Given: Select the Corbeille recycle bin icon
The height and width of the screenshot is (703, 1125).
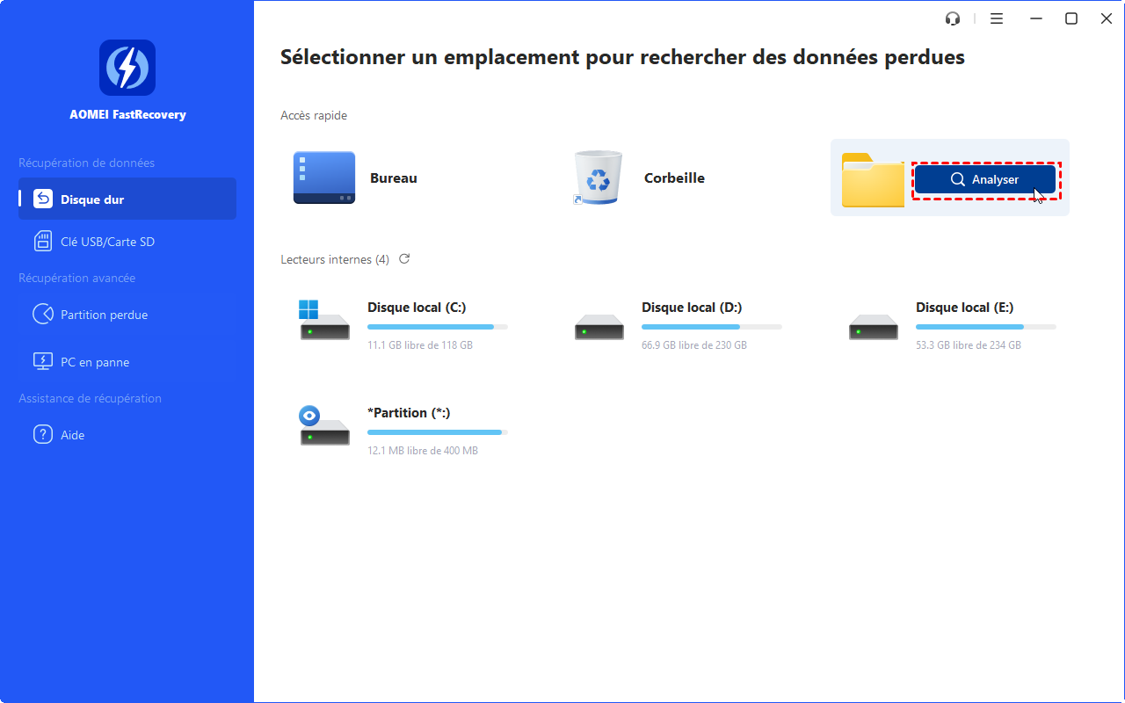Looking at the screenshot, I should pos(598,178).
